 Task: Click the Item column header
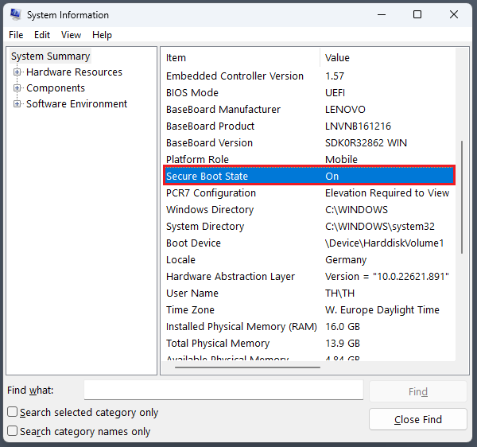tap(238, 58)
